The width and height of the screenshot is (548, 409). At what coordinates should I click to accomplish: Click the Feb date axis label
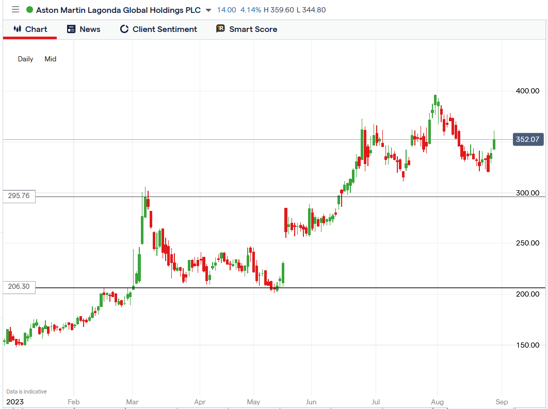74,402
